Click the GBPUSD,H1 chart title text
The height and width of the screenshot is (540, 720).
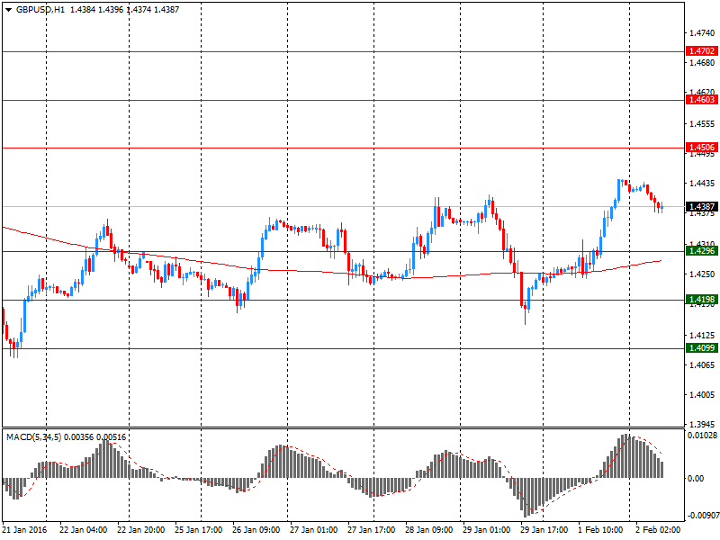tap(40, 10)
